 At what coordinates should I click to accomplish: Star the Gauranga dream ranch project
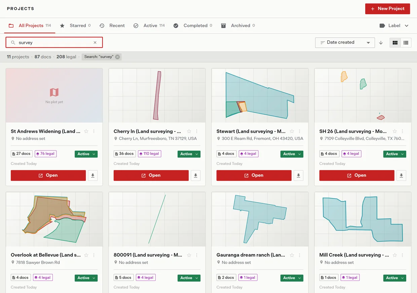[292, 255]
